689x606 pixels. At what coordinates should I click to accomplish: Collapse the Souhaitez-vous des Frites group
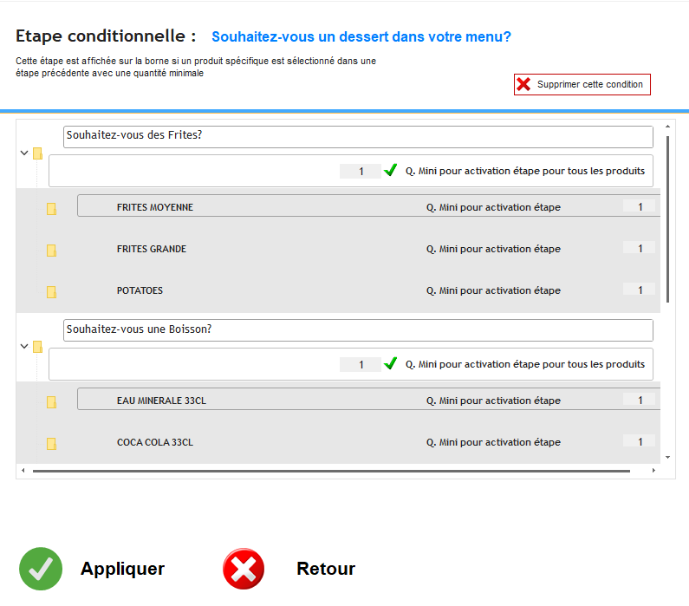(x=23, y=153)
